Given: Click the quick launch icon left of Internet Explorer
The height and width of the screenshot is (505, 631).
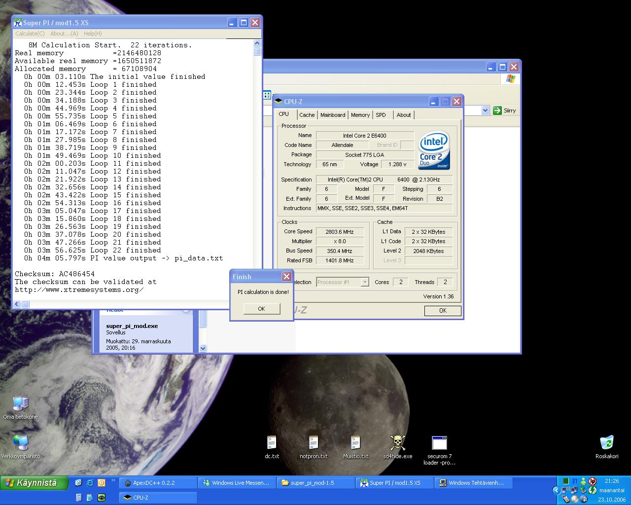Looking at the screenshot, I should tap(78, 482).
